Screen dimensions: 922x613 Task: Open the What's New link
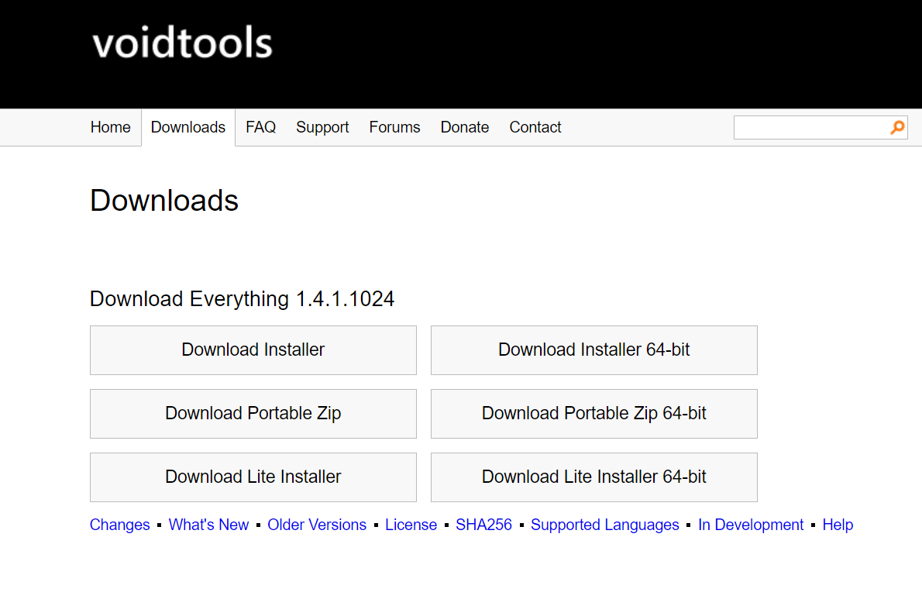(x=208, y=525)
